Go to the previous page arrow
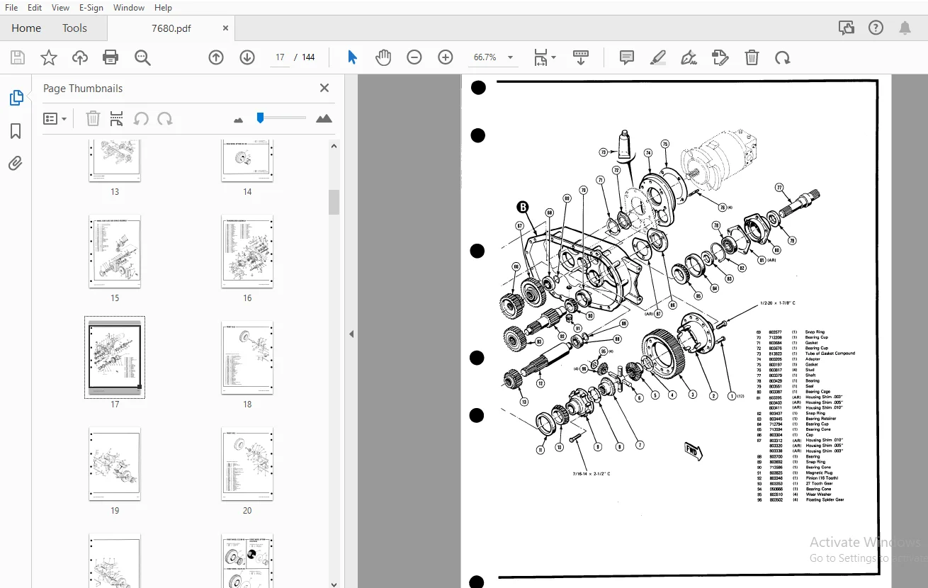This screenshot has height=588, width=928. click(216, 57)
